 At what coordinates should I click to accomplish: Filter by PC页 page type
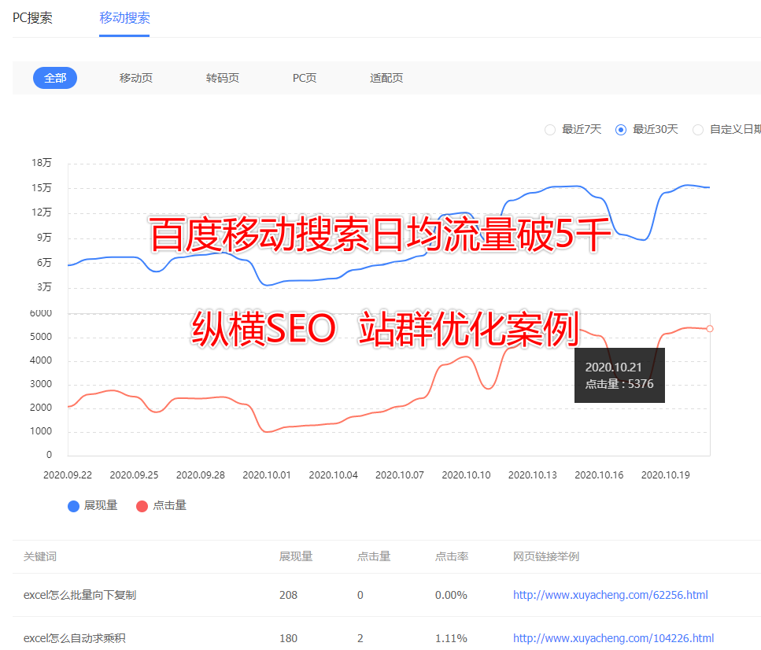coord(305,78)
